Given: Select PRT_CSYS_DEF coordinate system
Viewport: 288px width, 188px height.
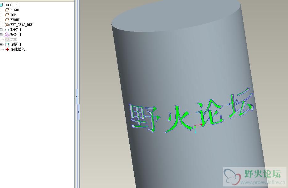Looking at the screenshot, I should [21, 25].
